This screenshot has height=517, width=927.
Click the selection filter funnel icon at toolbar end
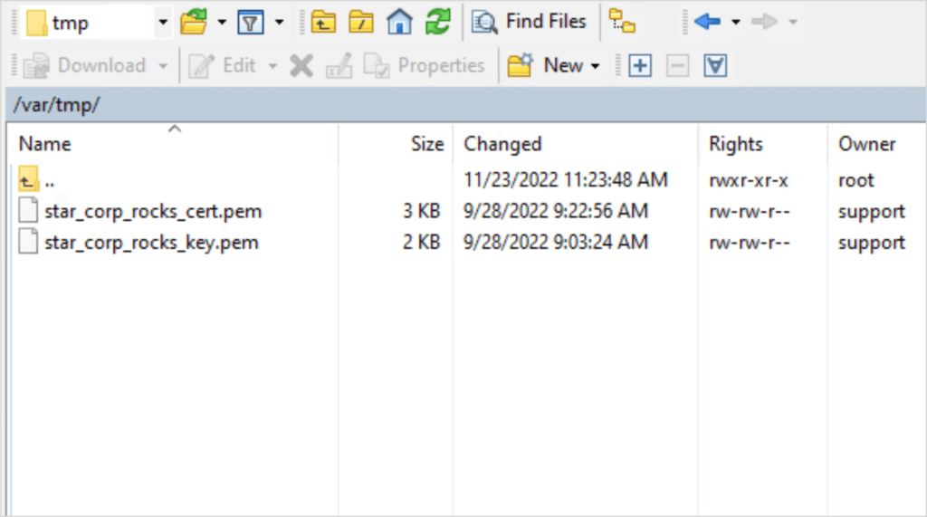coord(716,65)
